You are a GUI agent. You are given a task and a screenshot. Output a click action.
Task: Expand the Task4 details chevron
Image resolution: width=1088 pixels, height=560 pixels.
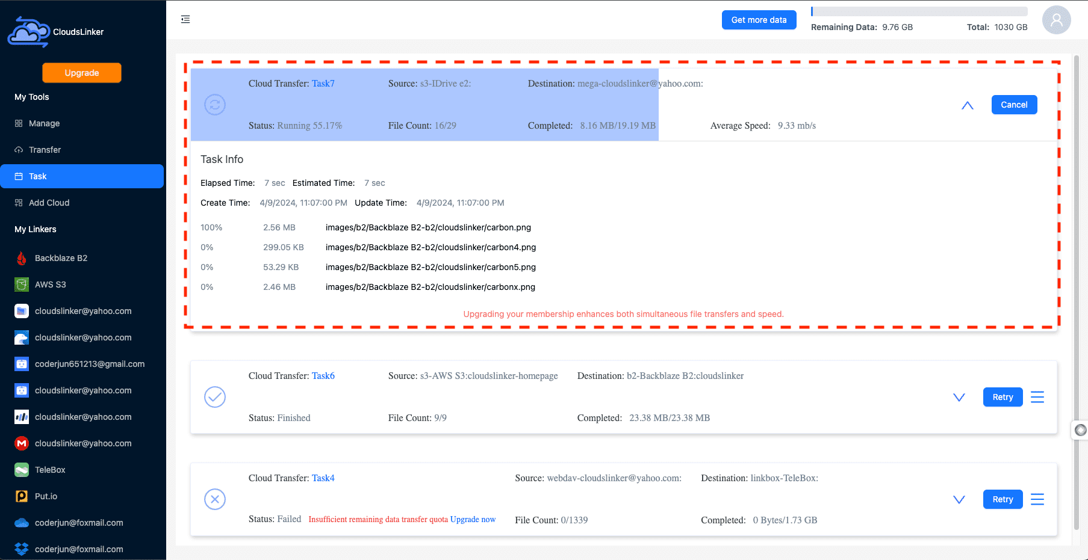959,500
